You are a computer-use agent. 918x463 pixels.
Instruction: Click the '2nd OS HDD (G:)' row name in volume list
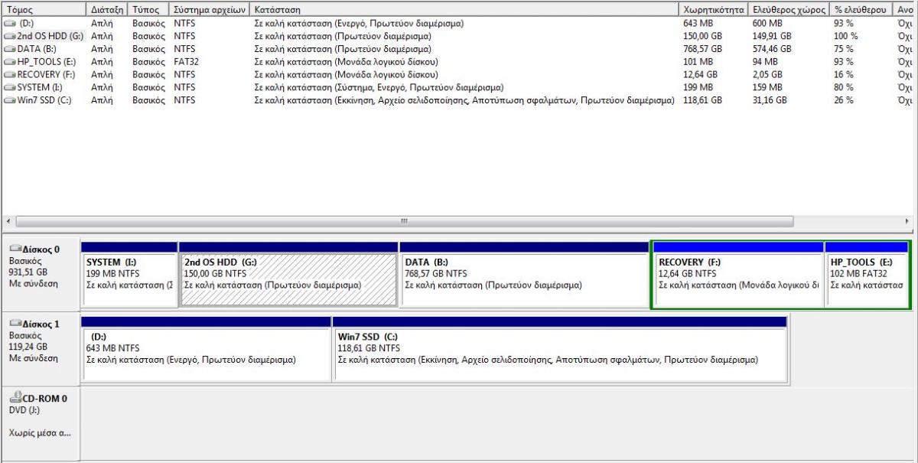(x=50, y=36)
